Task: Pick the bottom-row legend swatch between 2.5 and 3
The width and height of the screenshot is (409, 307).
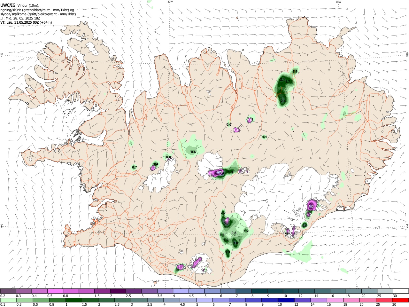Action: click(123, 300)
